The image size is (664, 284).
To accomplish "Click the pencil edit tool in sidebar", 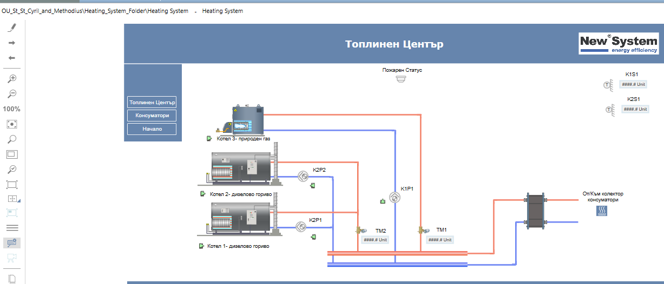I will 12,28.
